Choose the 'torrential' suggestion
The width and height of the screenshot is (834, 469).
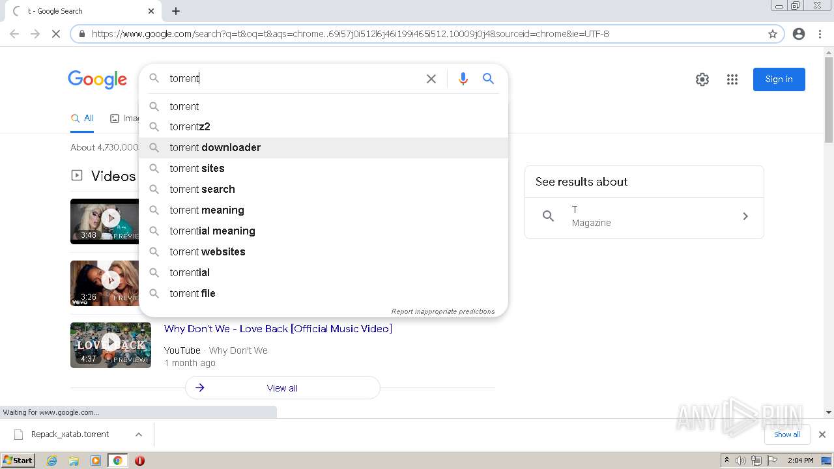(x=323, y=273)
